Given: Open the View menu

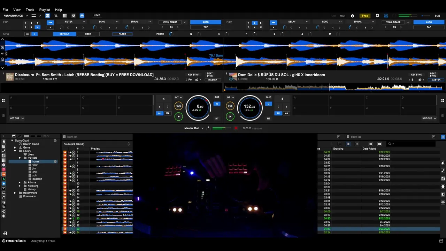Looking at the screenshot, I should [17, 10].
